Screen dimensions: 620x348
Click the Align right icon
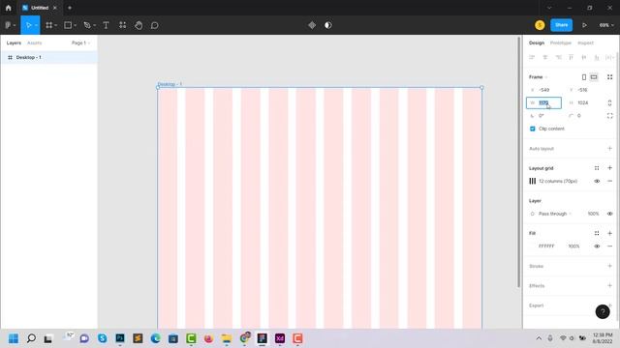click(558, 58)
